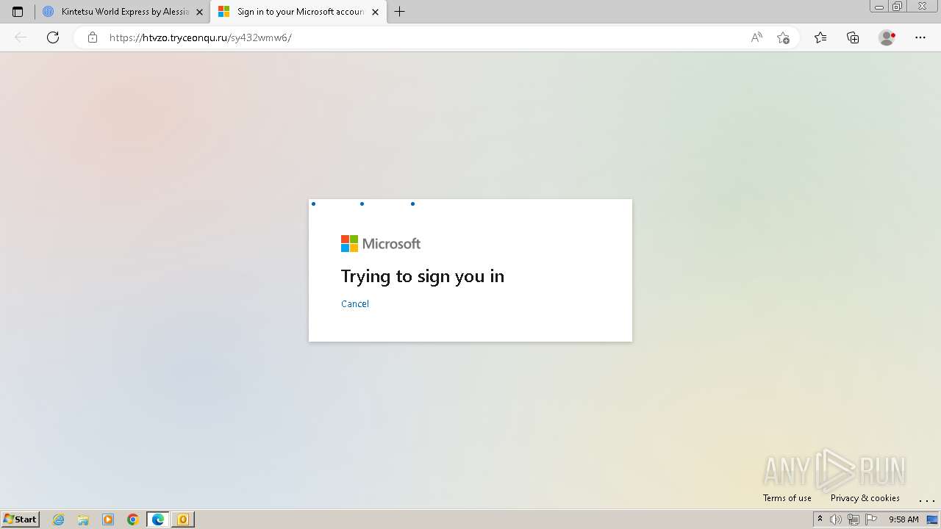
Task: Open Collections in Edge
Action: click(853, 37)
